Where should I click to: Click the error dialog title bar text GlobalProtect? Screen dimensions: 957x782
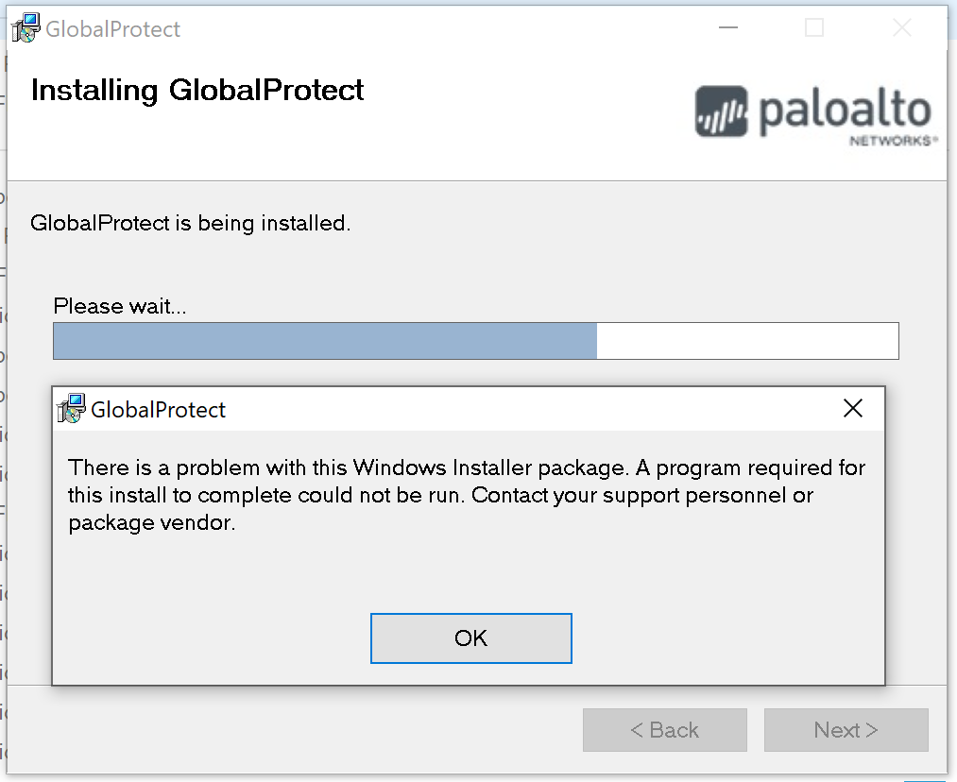click(x=158, y=409)
